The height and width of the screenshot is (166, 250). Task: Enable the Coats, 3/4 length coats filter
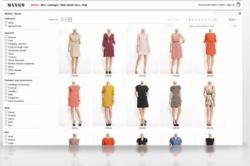pos(6,47)
